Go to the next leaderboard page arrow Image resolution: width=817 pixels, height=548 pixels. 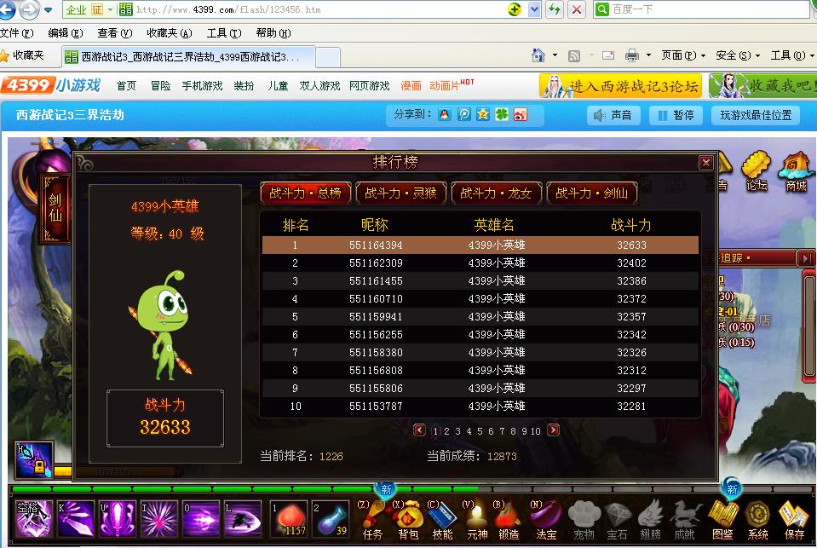[x=554, y=430]
